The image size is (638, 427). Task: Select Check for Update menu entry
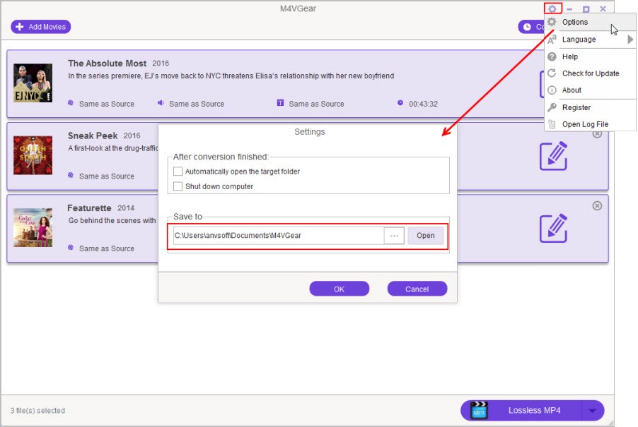(591, 73)
